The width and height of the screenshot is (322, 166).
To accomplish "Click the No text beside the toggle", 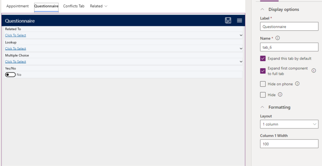I will (19, 75).
